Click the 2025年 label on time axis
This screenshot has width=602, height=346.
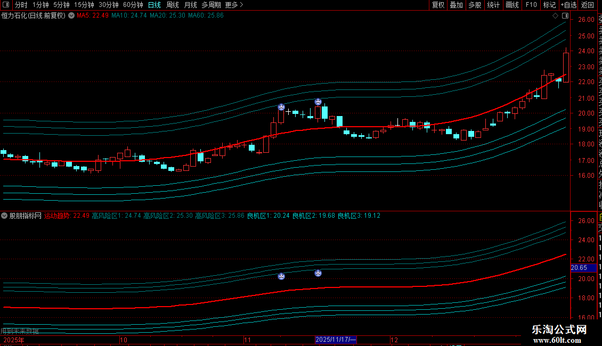pos(13,340)
